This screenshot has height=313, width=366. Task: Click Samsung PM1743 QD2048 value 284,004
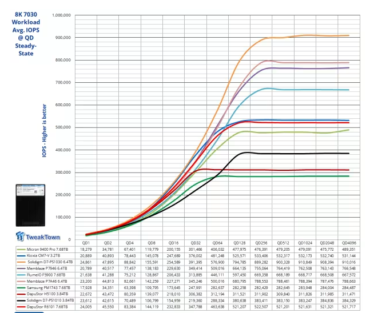[x=327, y=288]
